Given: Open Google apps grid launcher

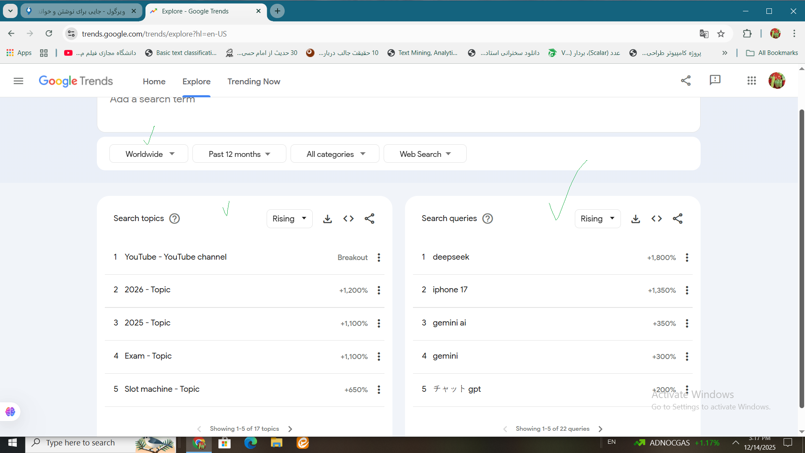Looking at the screenshot, I should (751, 81).
